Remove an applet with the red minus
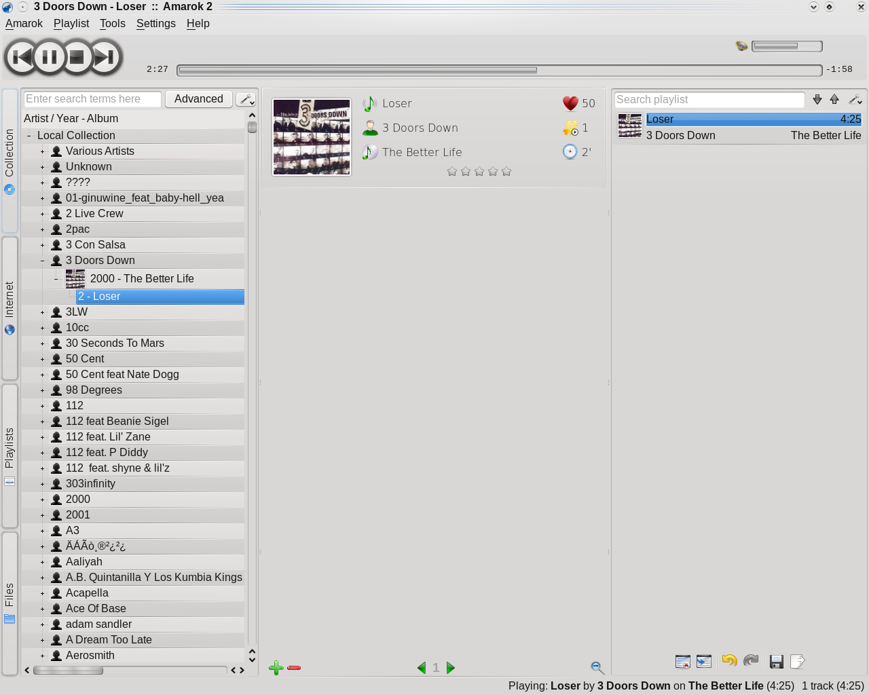Viewport: 869px width, 695px height. point(294,668)
